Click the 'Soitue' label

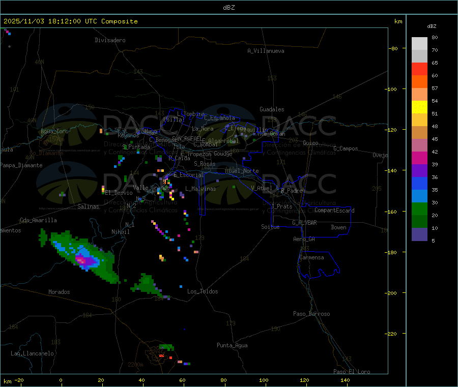pyautogui.click(x=270, y=227)
